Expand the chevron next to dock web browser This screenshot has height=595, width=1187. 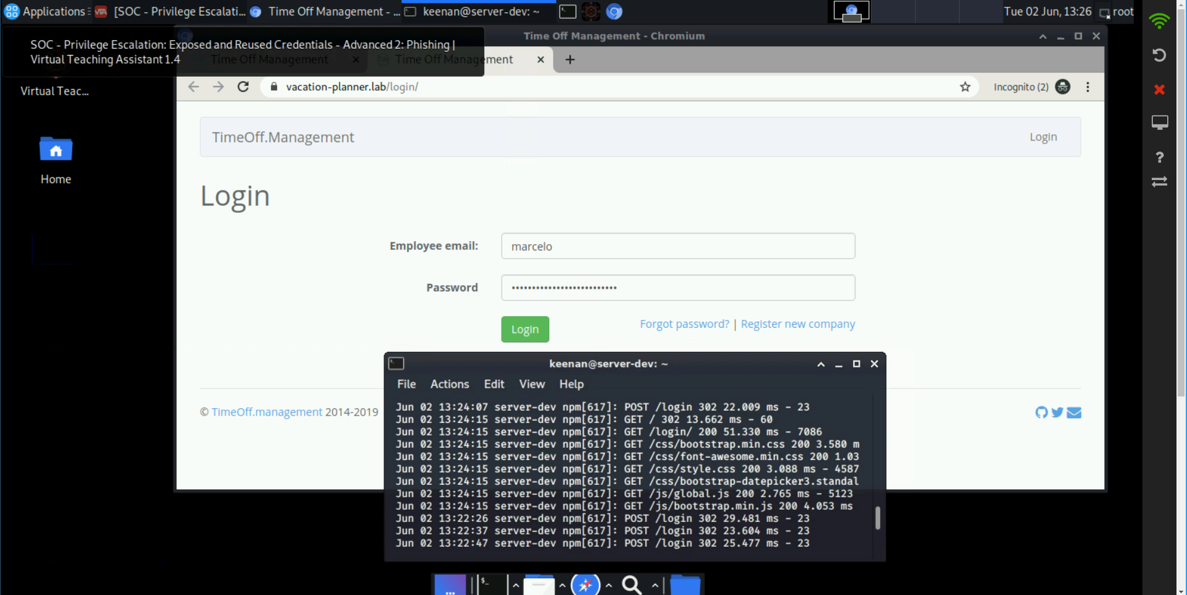coord(609,584)
